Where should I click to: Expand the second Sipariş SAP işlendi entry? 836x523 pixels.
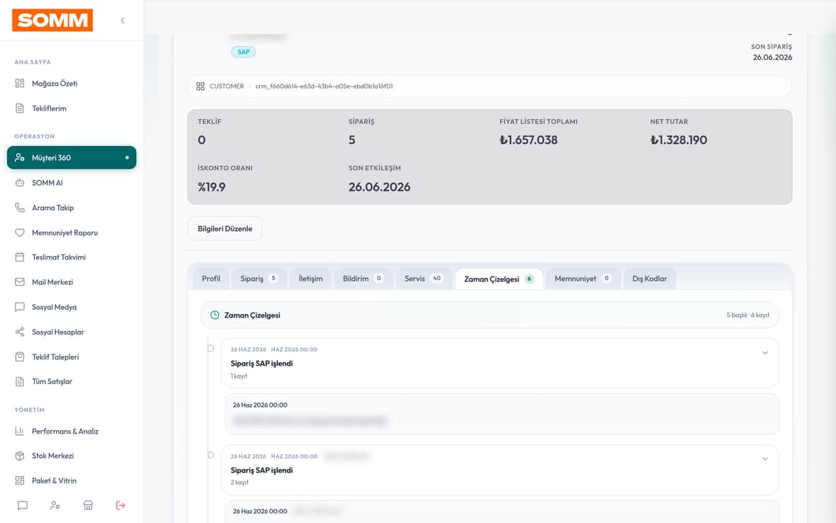pos(764,459)
